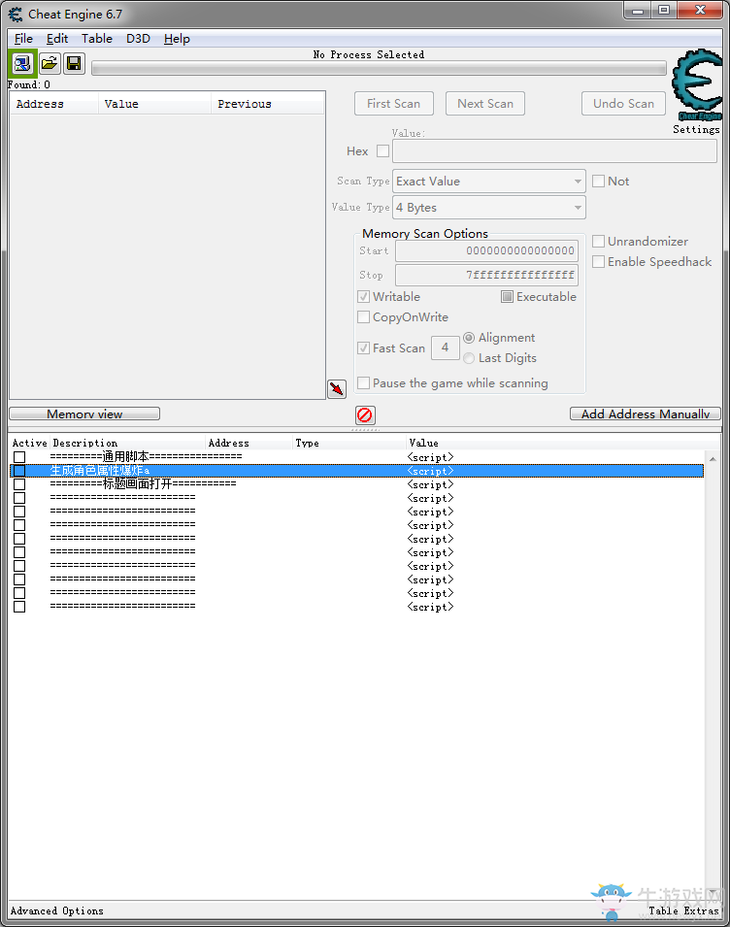Click the Previous column header
The width and height of the screenshot is (730, 927).
(x=268, y=104)
